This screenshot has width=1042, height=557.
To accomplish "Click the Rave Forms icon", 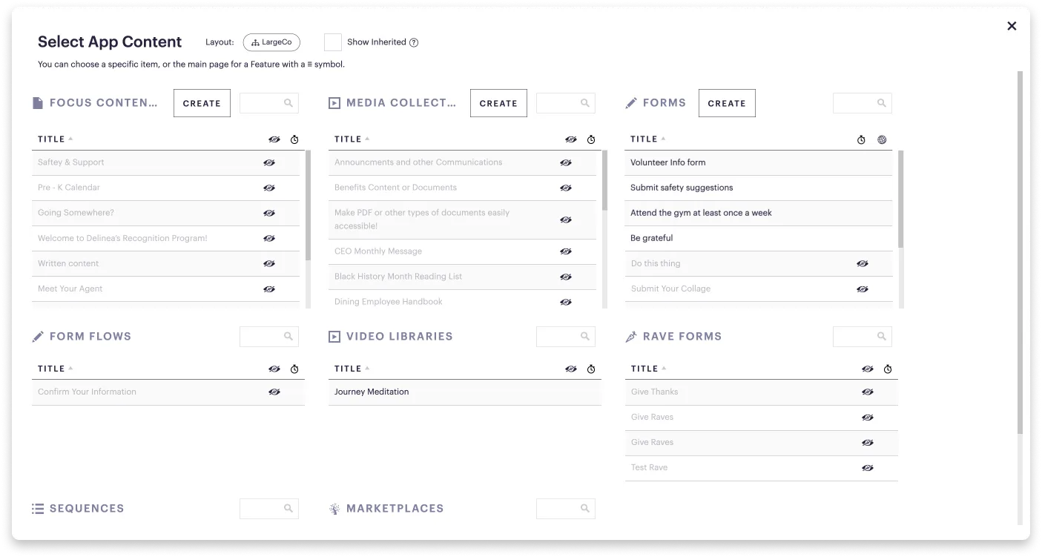I will click(631, 337).
